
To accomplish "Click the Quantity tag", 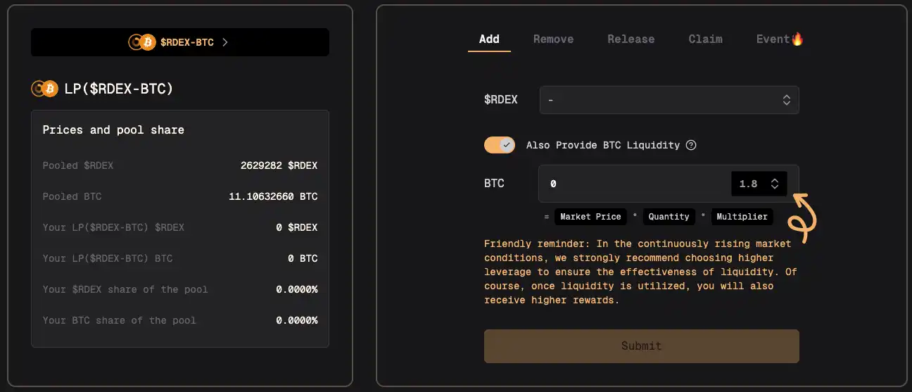I will coord(669,217).
